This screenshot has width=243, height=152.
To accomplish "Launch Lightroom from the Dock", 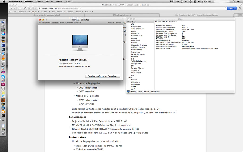I will [x=3, y=49].
